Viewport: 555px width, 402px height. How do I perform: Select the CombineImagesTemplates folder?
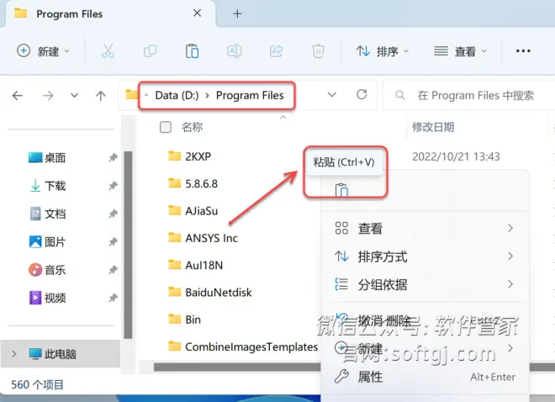tap(243, 346)
